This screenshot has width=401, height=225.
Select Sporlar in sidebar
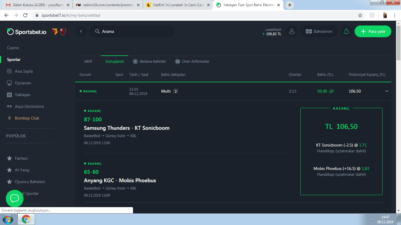pyautogui.click(x=14, y=59)
